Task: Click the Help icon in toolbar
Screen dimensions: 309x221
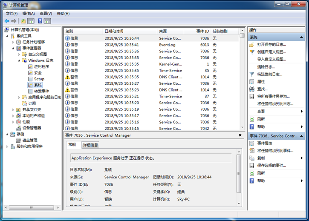Action: pyautogui.click(x=40, y=21)
